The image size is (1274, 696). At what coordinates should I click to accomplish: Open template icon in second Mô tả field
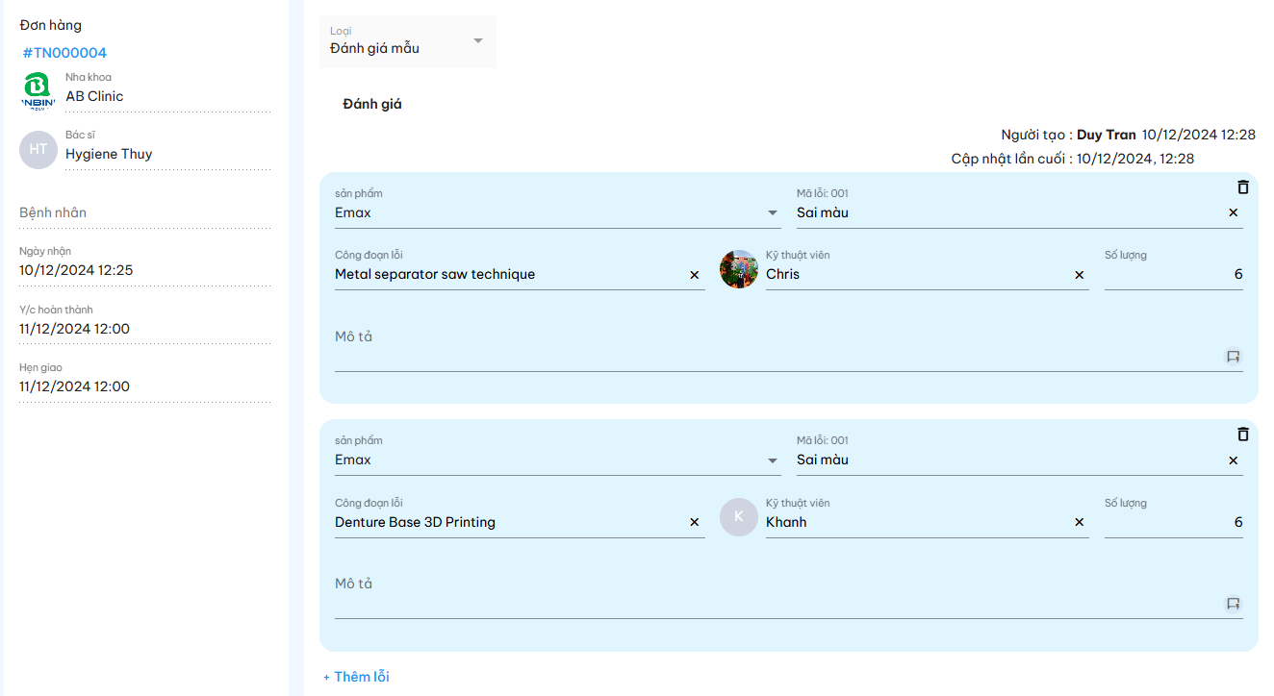click(1233, 604)
